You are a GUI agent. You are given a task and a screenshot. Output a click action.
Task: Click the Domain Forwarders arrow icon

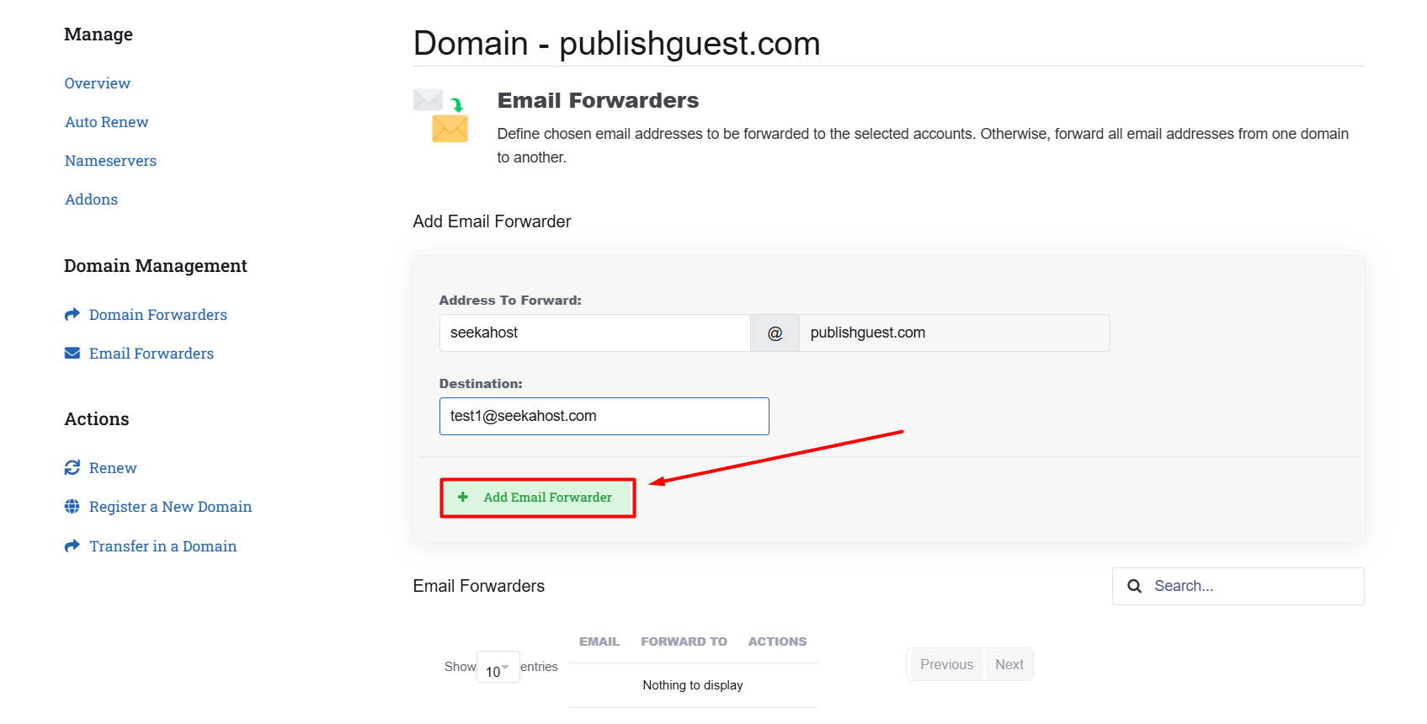point(72,314)
